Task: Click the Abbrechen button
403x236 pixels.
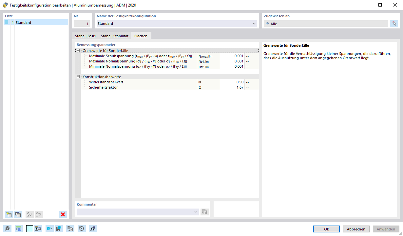Action: (x=356, y=229)
